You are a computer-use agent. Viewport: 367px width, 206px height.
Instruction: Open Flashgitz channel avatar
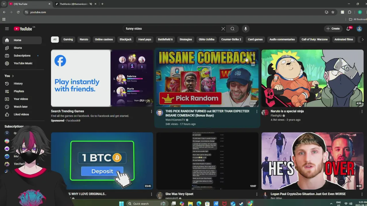[x=265, y=112]
